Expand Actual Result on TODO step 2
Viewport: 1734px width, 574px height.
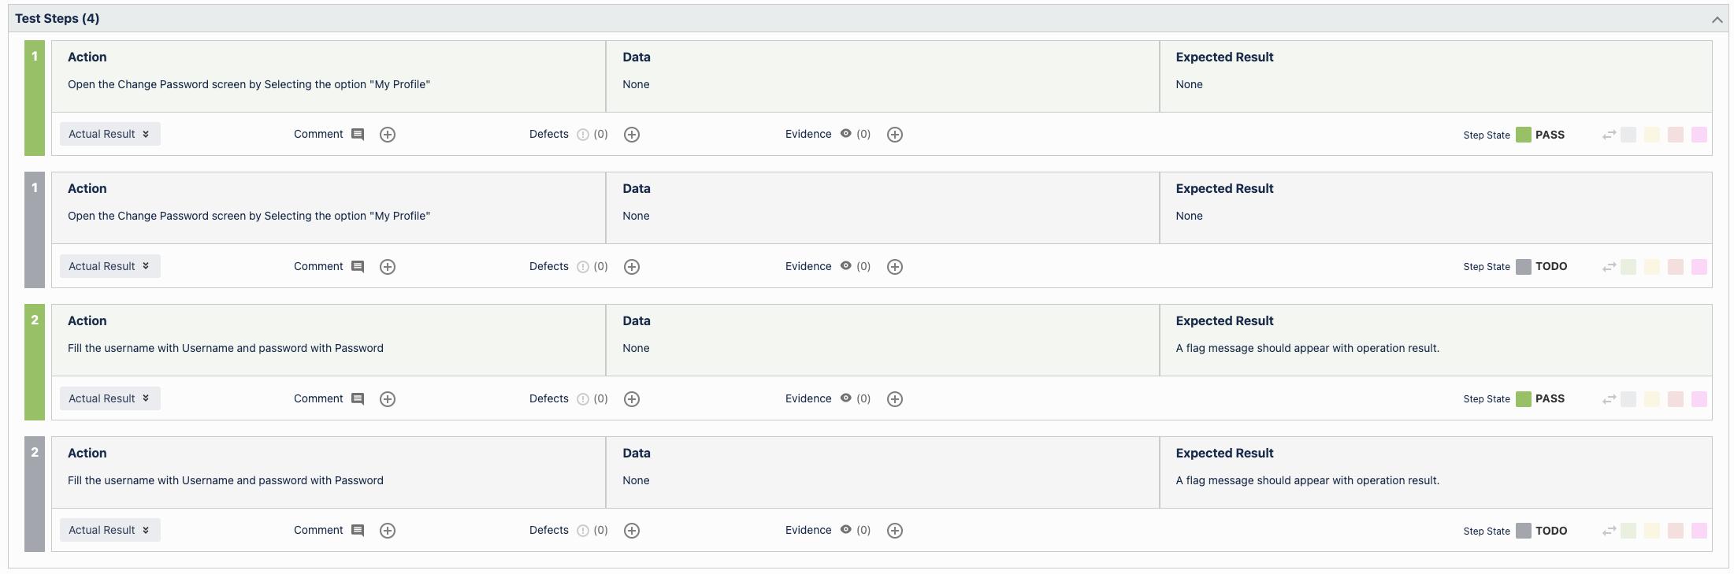point(110,530)
